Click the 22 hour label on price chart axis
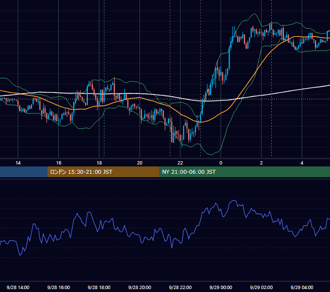The height and width of the screenshot is (292, 330). click(x=180, y=163)
